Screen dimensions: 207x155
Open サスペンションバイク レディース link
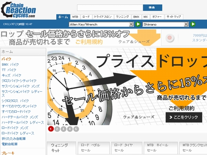22,93
